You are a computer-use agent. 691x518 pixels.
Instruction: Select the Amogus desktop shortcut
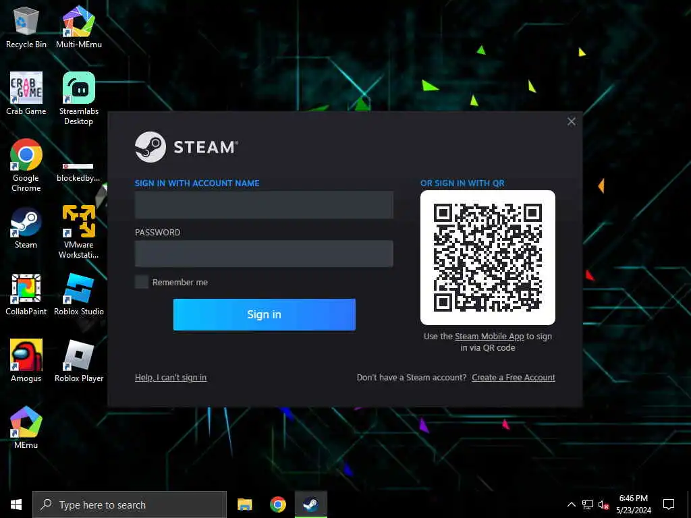(x=26, y=361)
